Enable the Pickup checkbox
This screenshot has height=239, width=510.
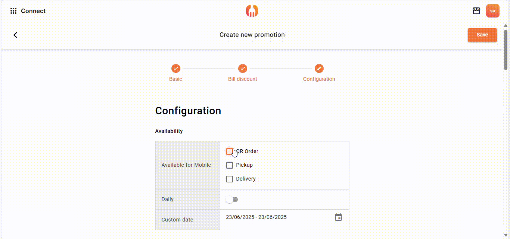[230, 165]
